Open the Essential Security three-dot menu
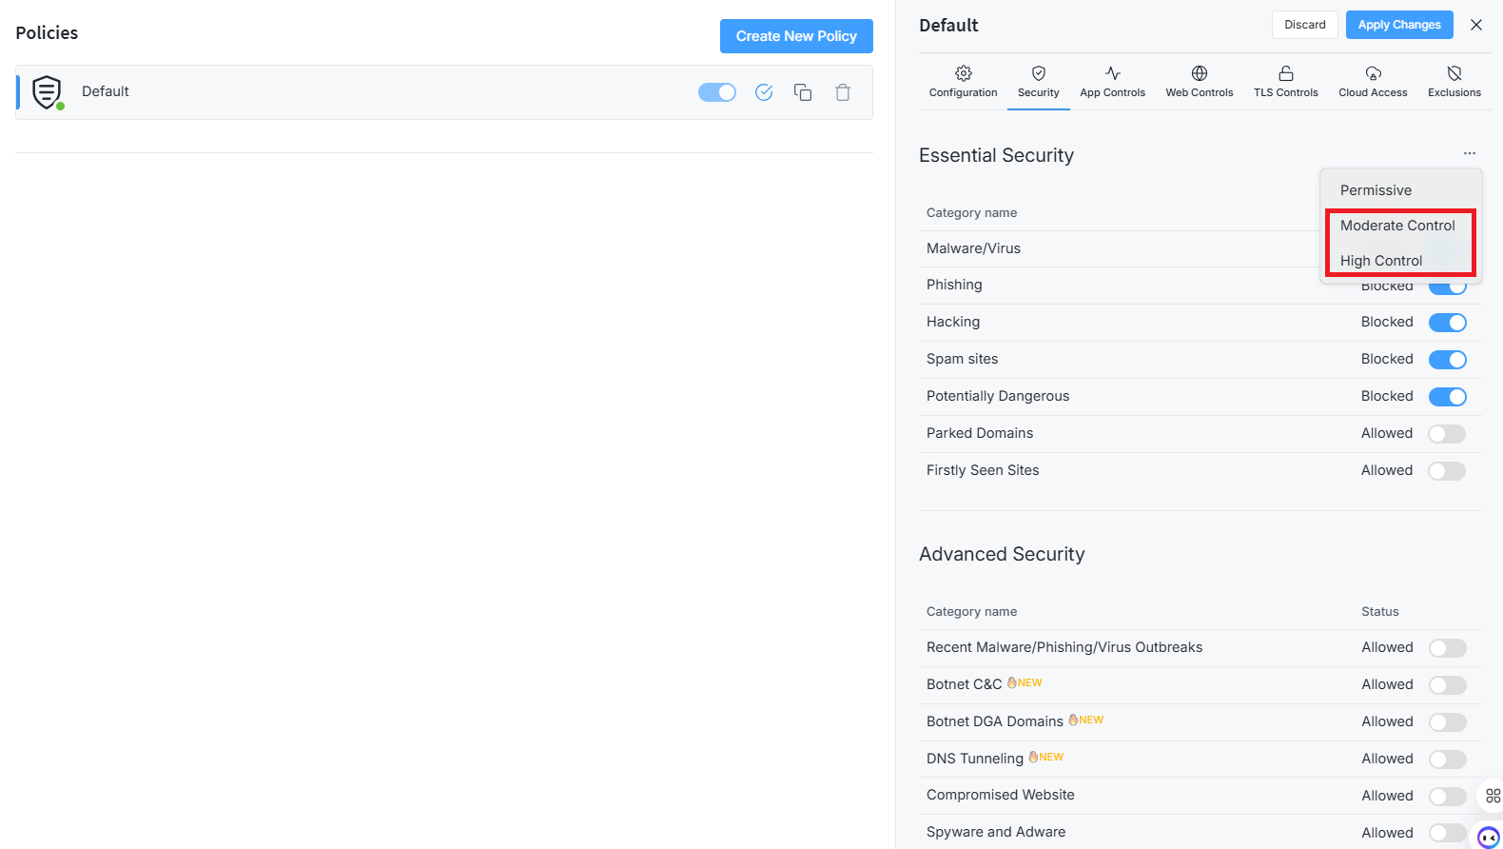Screen dimensions: 1503x849 [x=1470, y=153]
